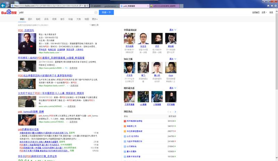This screenshot has width=278, height=161.
Task: Click the lock icon in address bar
Action: (85, 6)
